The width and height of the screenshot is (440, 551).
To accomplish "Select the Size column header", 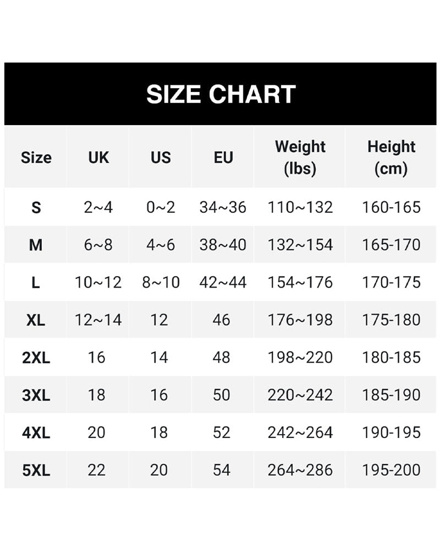I will click(36, 158).
